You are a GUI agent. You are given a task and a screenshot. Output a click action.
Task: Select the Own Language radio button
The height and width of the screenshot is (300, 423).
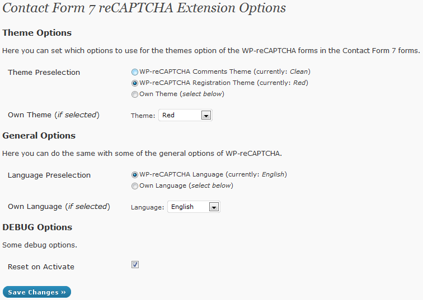click(x=134, y=186)
